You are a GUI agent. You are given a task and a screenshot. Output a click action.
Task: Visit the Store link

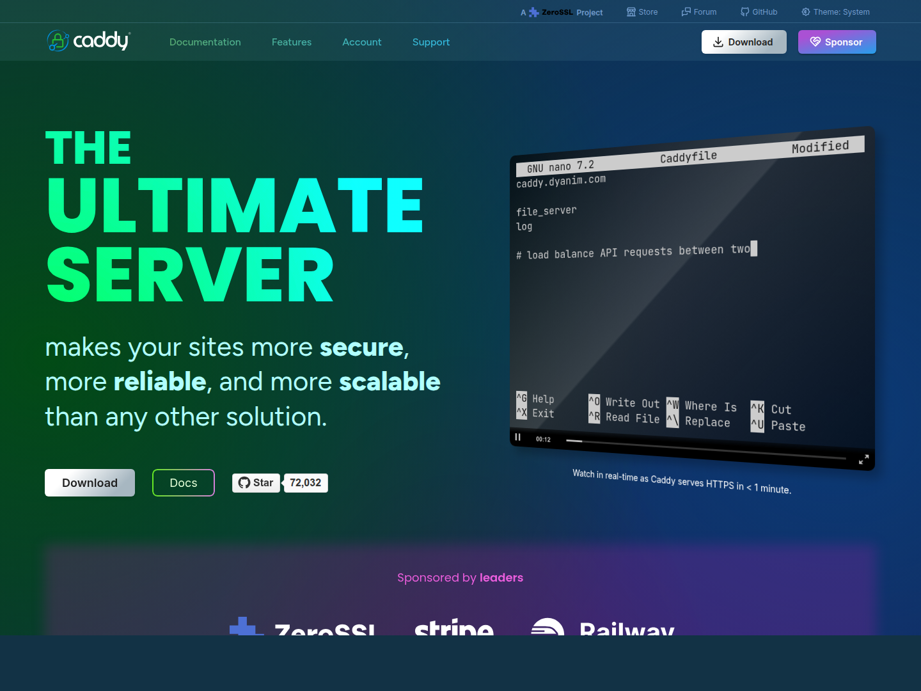click(642, 12)
